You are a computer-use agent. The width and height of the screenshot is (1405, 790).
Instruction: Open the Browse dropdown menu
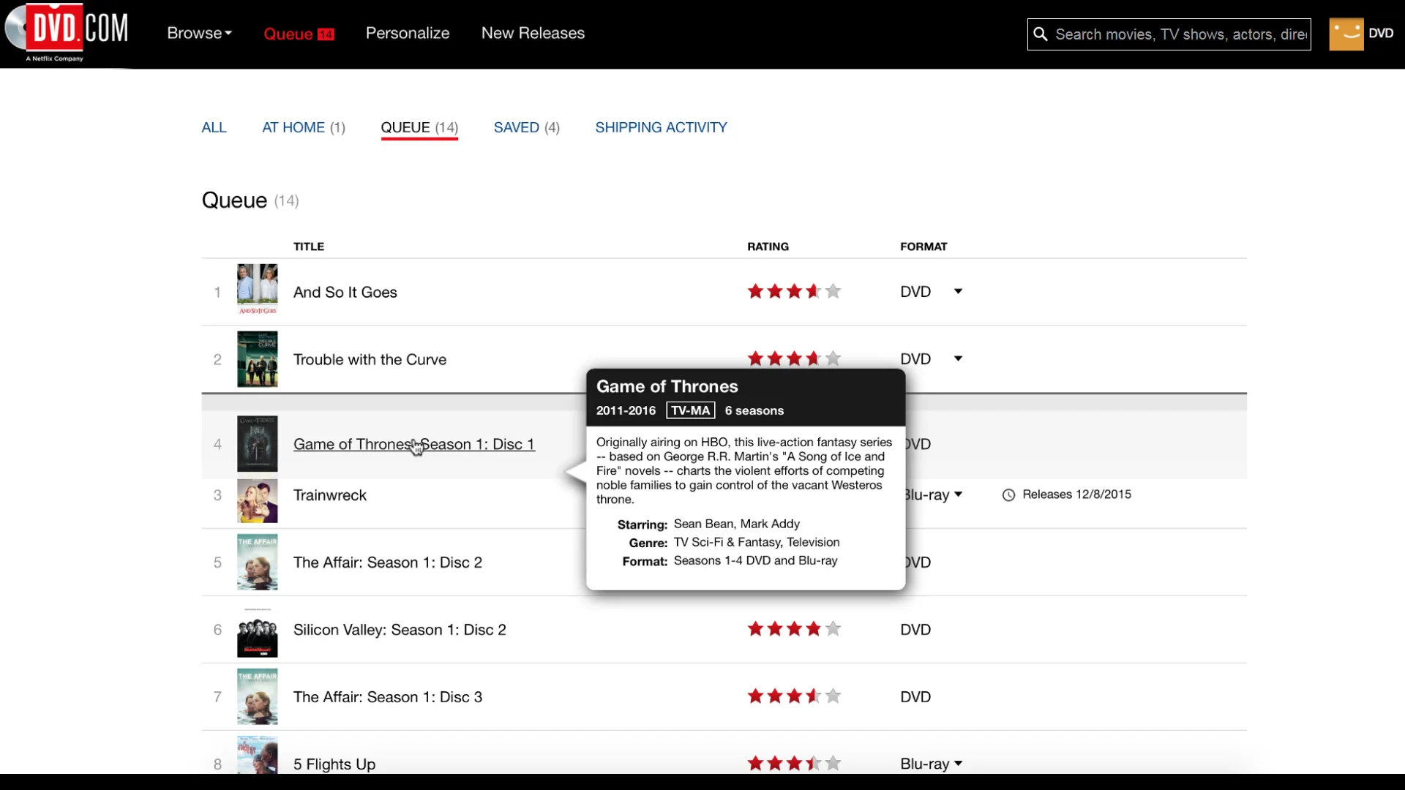coord(199,33)
